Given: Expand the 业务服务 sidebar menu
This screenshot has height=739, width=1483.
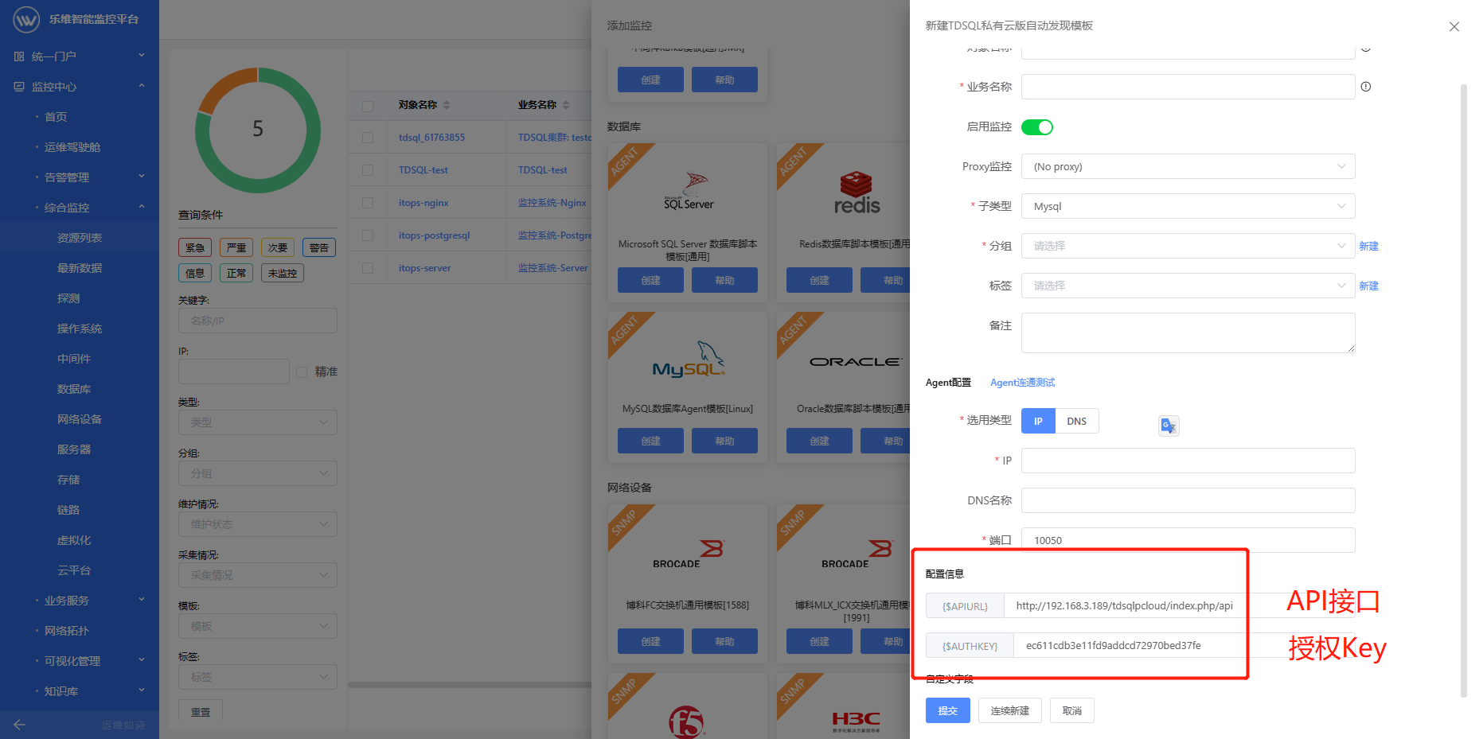Looking at the screenshot, I should pyautogui.click(x=80, y=601).
